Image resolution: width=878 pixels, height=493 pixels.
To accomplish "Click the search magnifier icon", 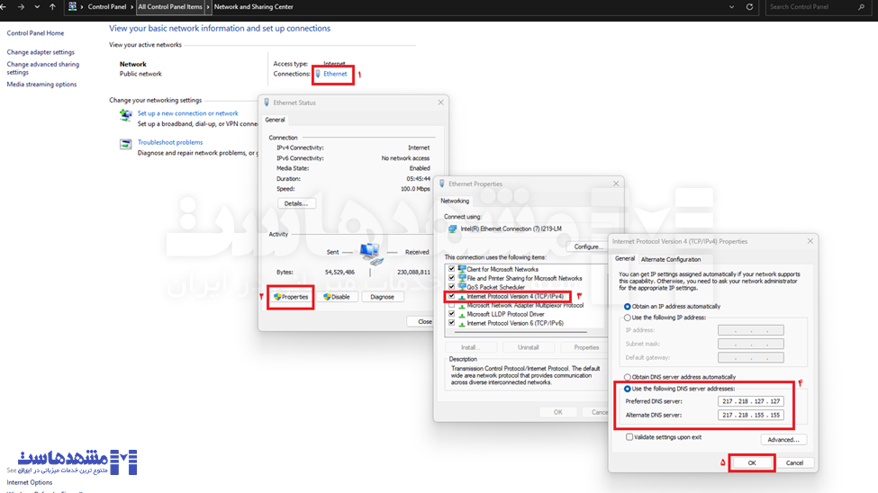I will 861,6.
